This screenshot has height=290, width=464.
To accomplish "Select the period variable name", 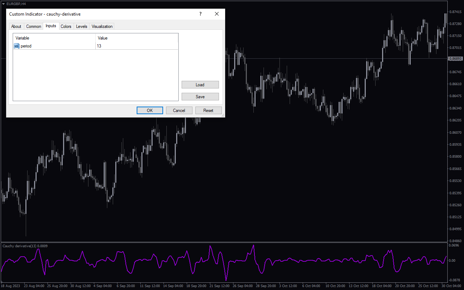I will [26, 46].
